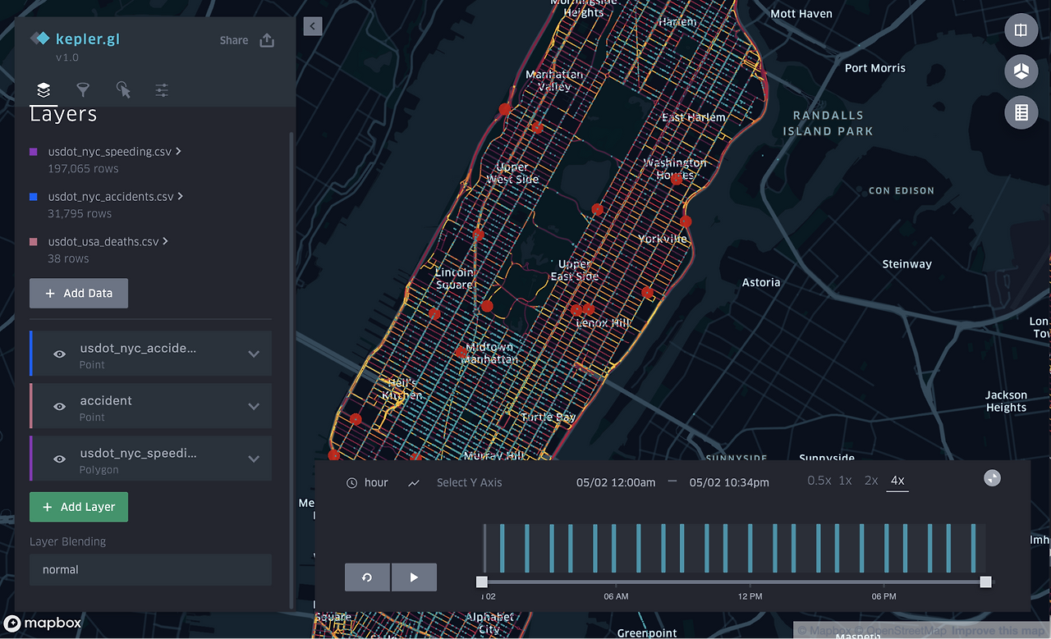Toggle visibility of the accident layer
This screenshot has width=1051, height=639.
58,406
